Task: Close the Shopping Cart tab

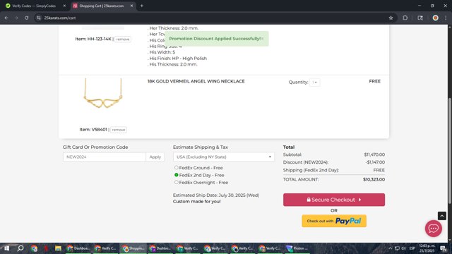Action: 131,6
